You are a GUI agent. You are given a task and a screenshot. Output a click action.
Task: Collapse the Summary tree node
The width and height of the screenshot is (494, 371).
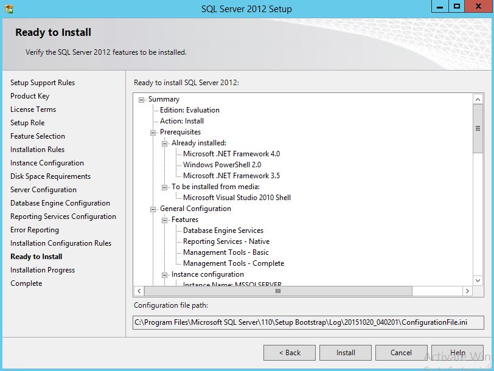tap(142, 100)
